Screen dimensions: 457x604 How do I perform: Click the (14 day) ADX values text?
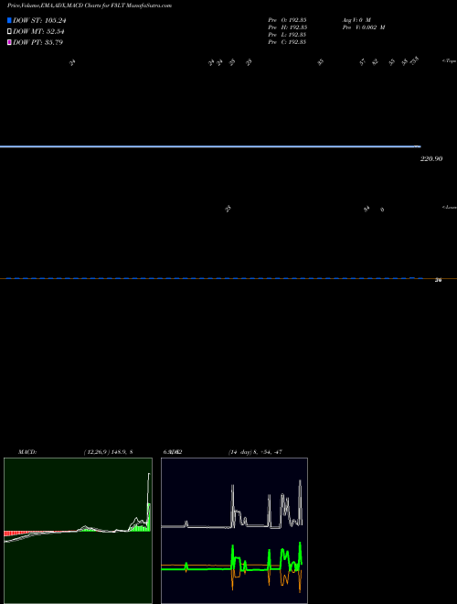point(255,452)
